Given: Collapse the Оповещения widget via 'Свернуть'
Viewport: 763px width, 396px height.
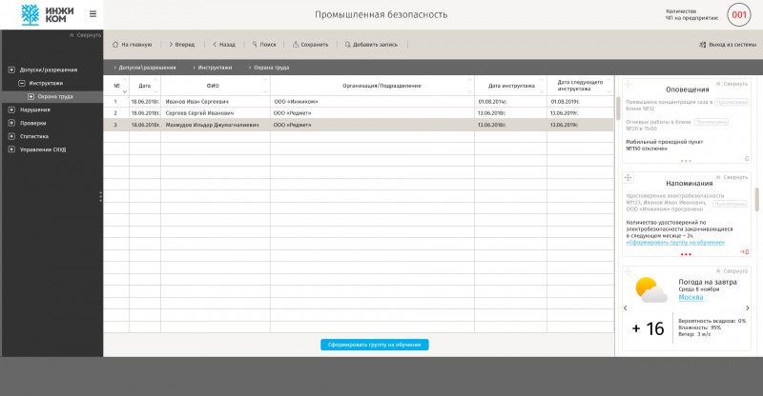Looking at the screenshot, I should tap(732, 84).
